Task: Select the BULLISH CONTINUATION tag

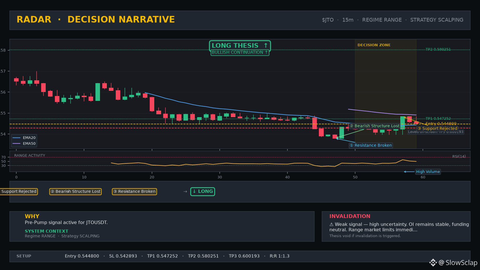Action: coord(240,53)
